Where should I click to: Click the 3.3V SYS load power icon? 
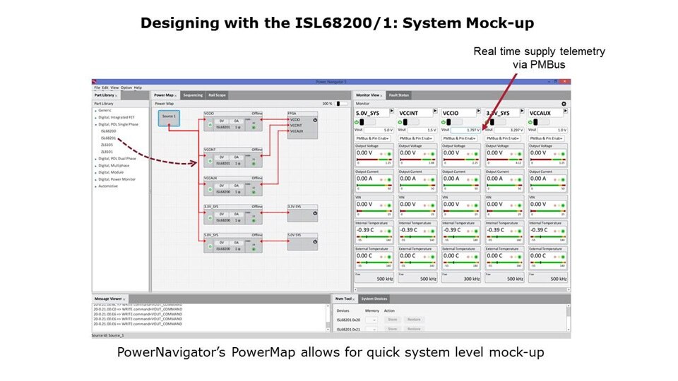(315, 213)
